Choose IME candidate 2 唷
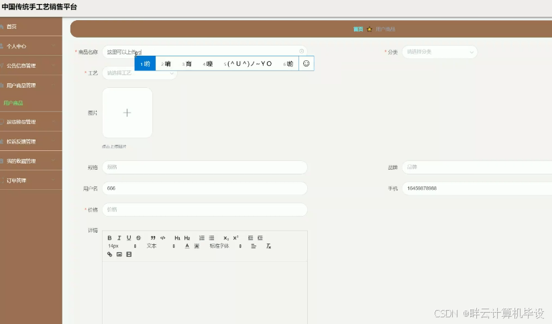552x324 pixels. [x=166, y=64]
